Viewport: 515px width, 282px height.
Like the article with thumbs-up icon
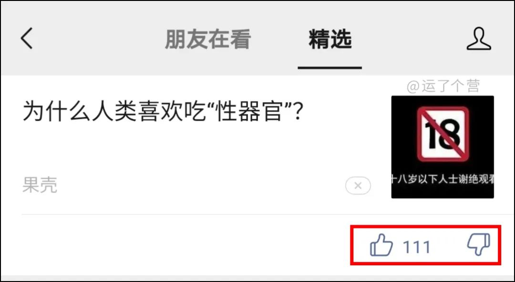[381, 245]
